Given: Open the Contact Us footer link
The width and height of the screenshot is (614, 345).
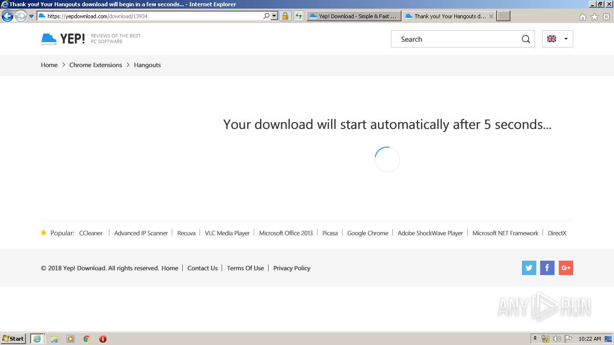Looking at the screenshot, I should [202, 268].
